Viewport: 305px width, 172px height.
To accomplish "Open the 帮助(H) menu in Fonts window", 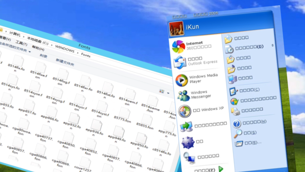I will pyautogui.click(x=38, y=48).
